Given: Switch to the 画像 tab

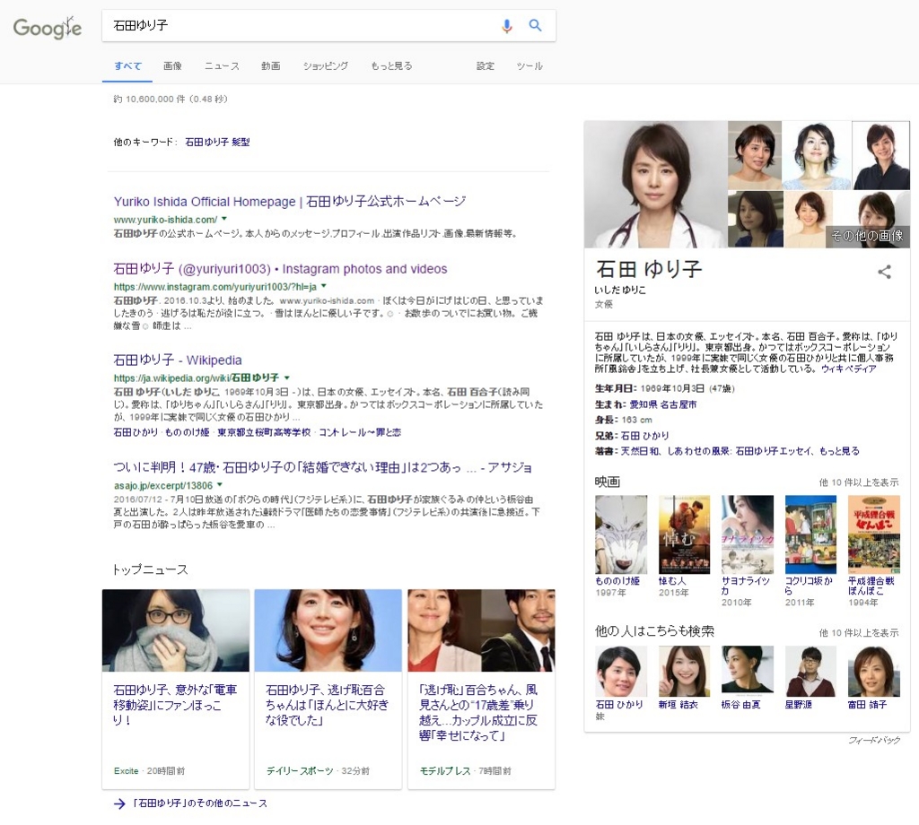Looking at the screenshot, I should (172, 66).
